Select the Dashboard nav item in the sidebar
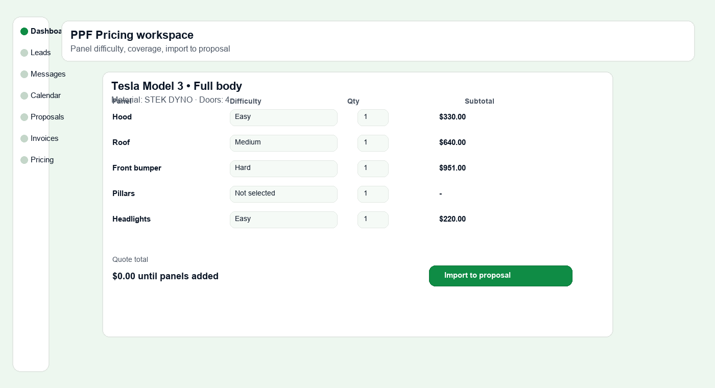The height and width of the screenshot is (388, 715). (x=43, y=31)
